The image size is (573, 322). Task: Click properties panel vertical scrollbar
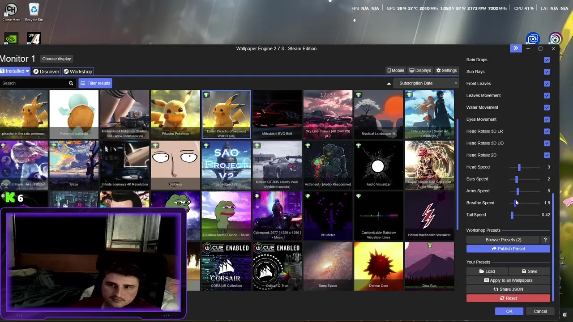point(553,247)
